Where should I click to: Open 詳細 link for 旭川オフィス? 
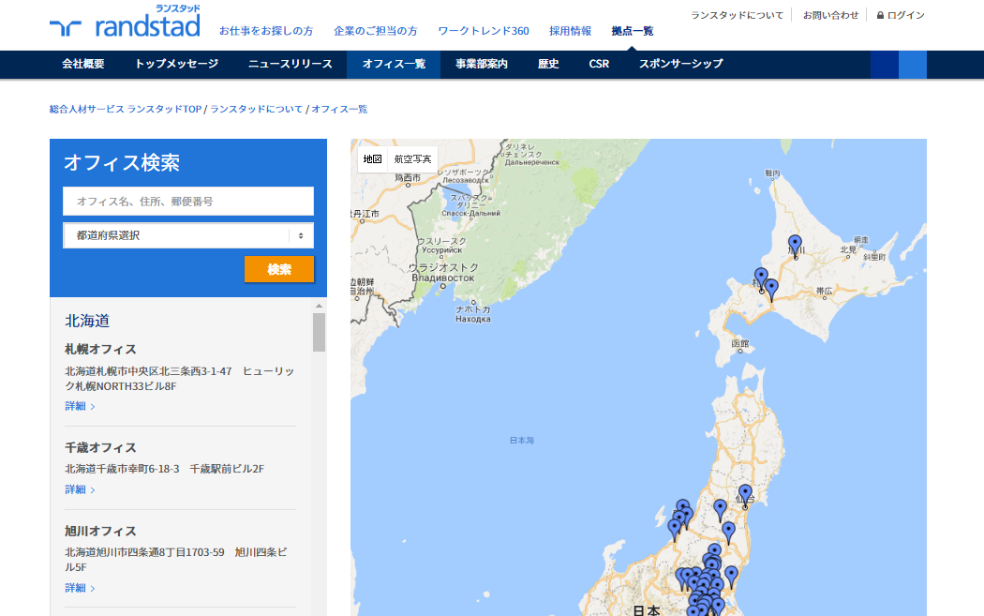point(80,589)
